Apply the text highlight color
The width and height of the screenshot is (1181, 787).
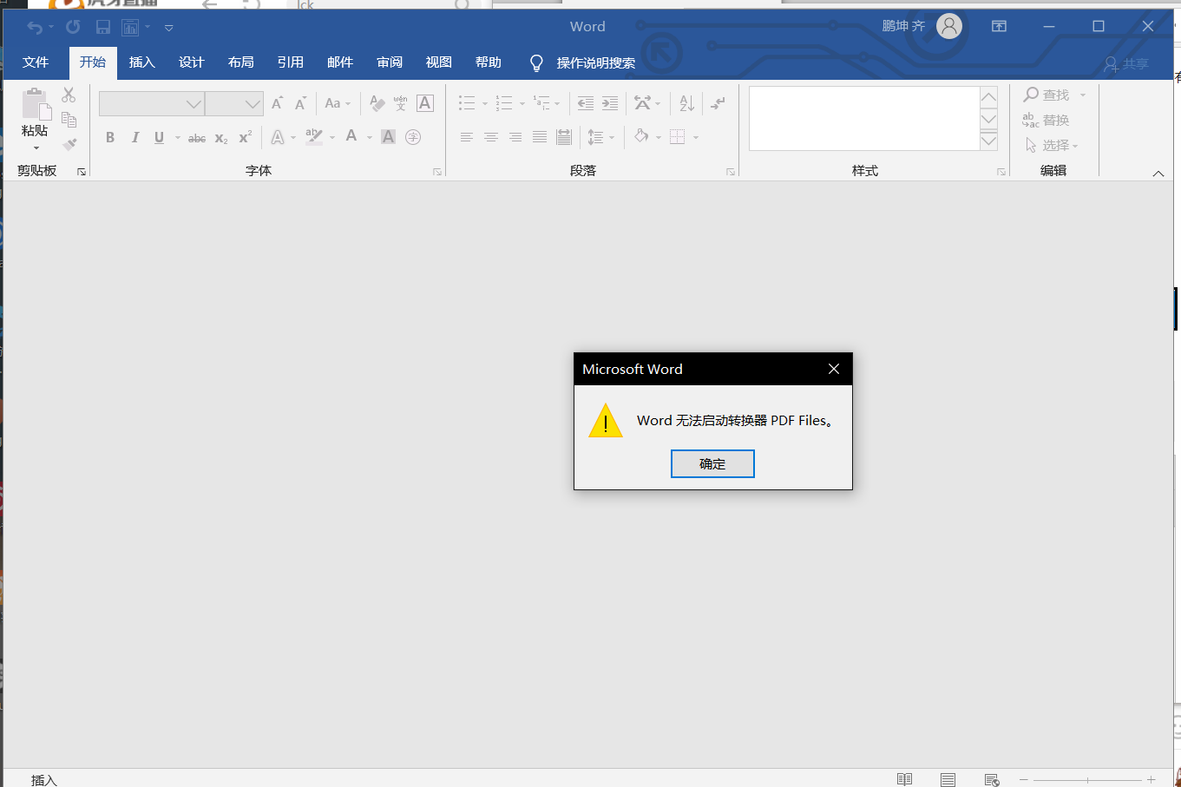(x=314, y=136)
